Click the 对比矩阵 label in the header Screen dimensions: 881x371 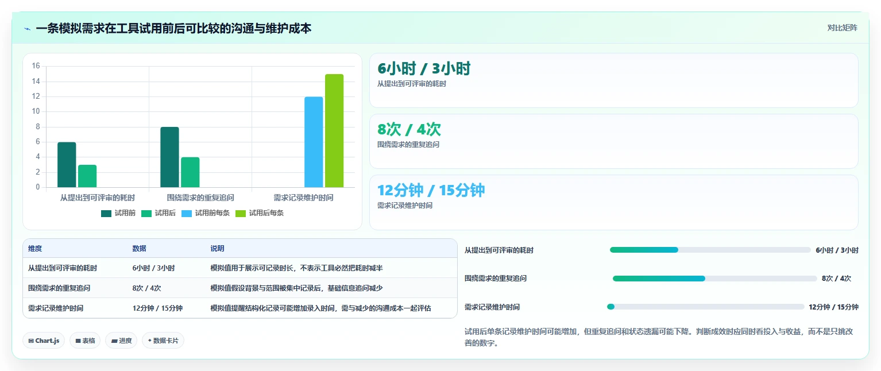(842, 28)
